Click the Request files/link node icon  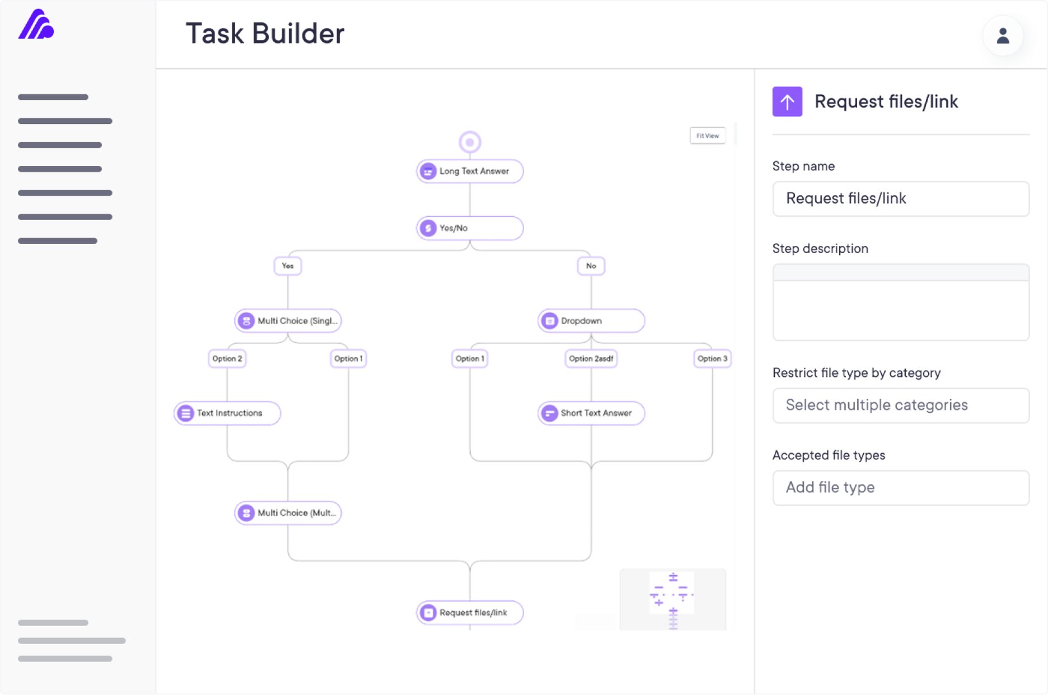428,613
